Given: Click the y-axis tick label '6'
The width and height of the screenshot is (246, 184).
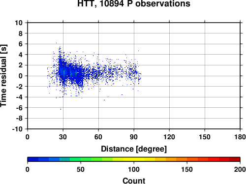Looking at the screenshot, I should pos(21,44).
